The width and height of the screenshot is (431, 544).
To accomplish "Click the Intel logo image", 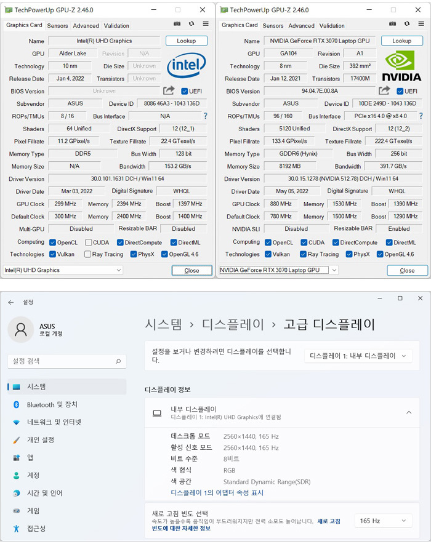I will coord(187,65).
